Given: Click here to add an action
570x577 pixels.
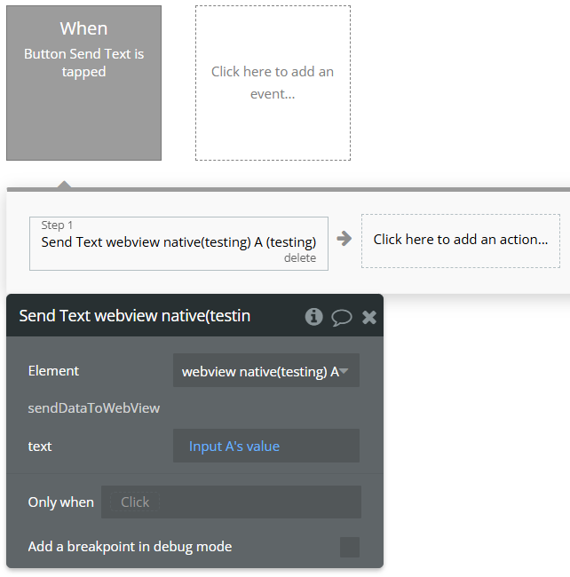Looking at the screenshot, I should [x=460, y=240].
